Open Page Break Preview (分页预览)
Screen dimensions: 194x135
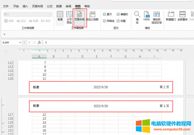69,17
